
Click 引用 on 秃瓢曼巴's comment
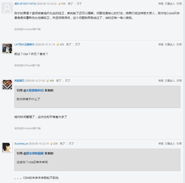tap(179, 81)
